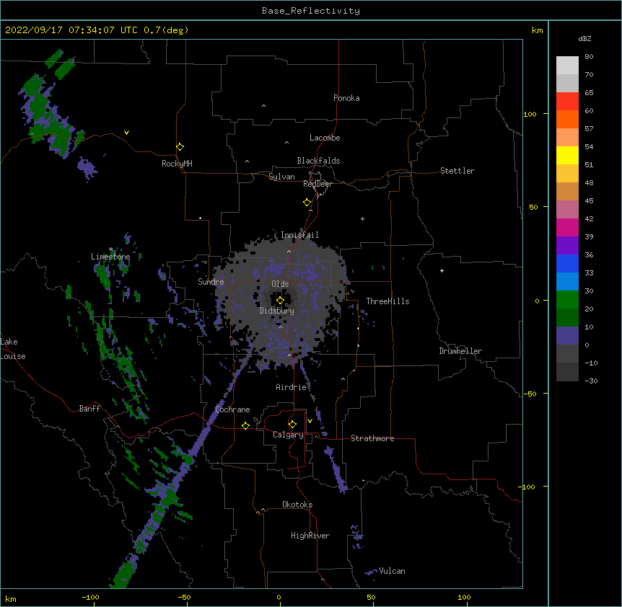Select the Stettler label
This screenshot has height=607, width=622.
point(457,171)
